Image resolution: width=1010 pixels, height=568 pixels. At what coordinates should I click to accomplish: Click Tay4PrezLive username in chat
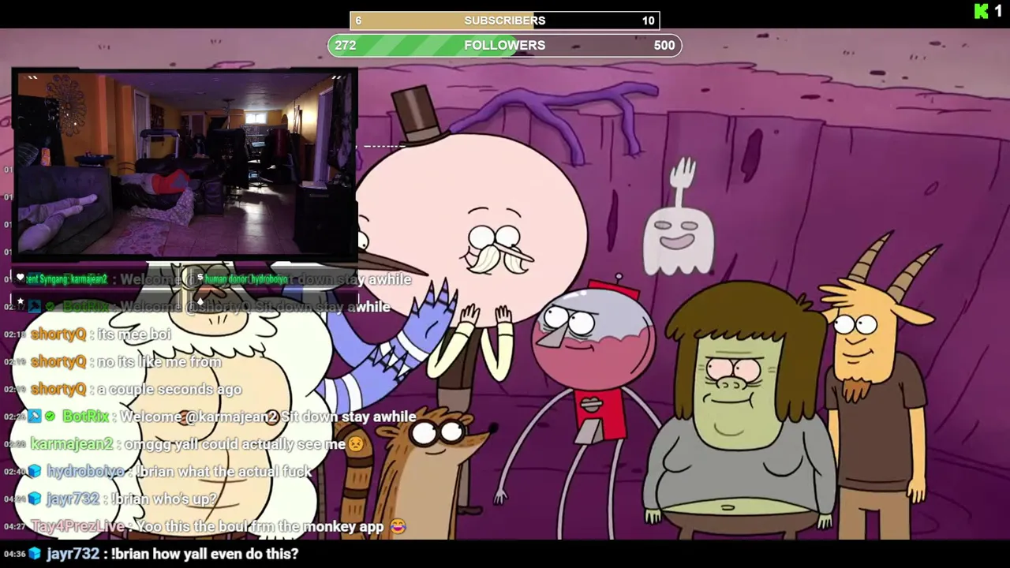77,526
